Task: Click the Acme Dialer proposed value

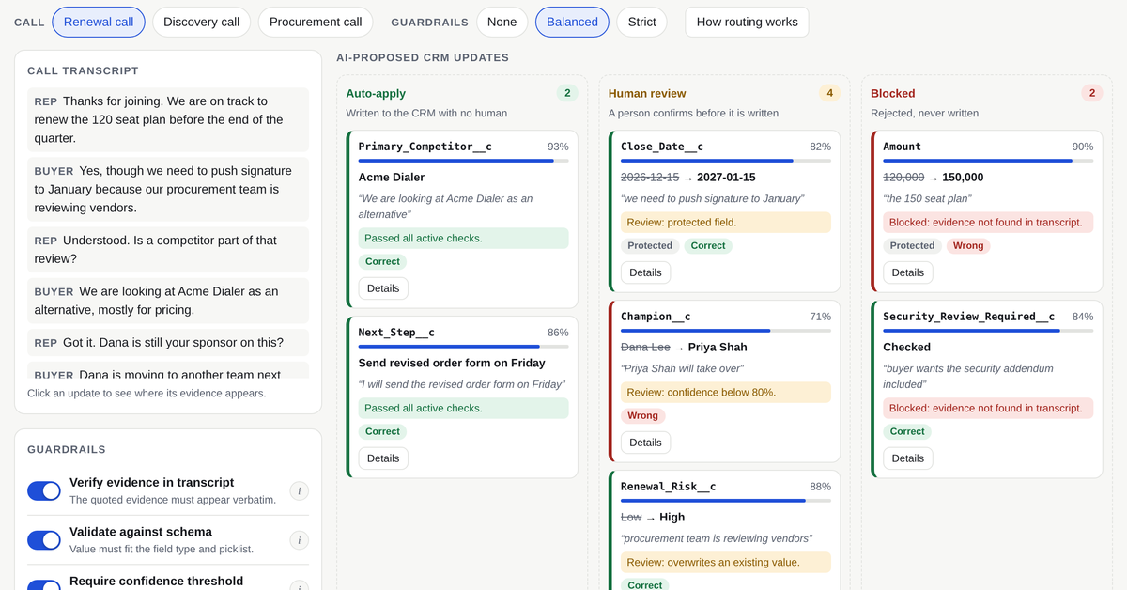Action: click(392, 177)
